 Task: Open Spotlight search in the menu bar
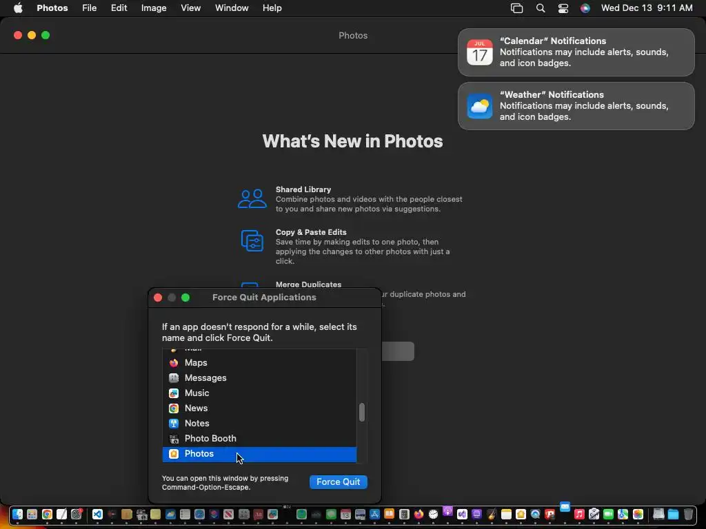coord(541,8)
